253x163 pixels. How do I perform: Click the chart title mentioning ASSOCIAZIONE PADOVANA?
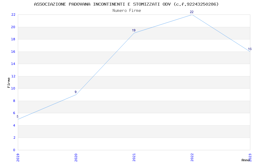click(126, 4)
